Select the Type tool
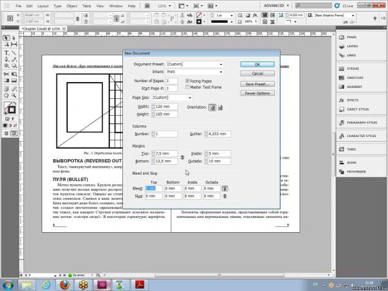This screenshot has height=291, width=388. pos(6,53)
